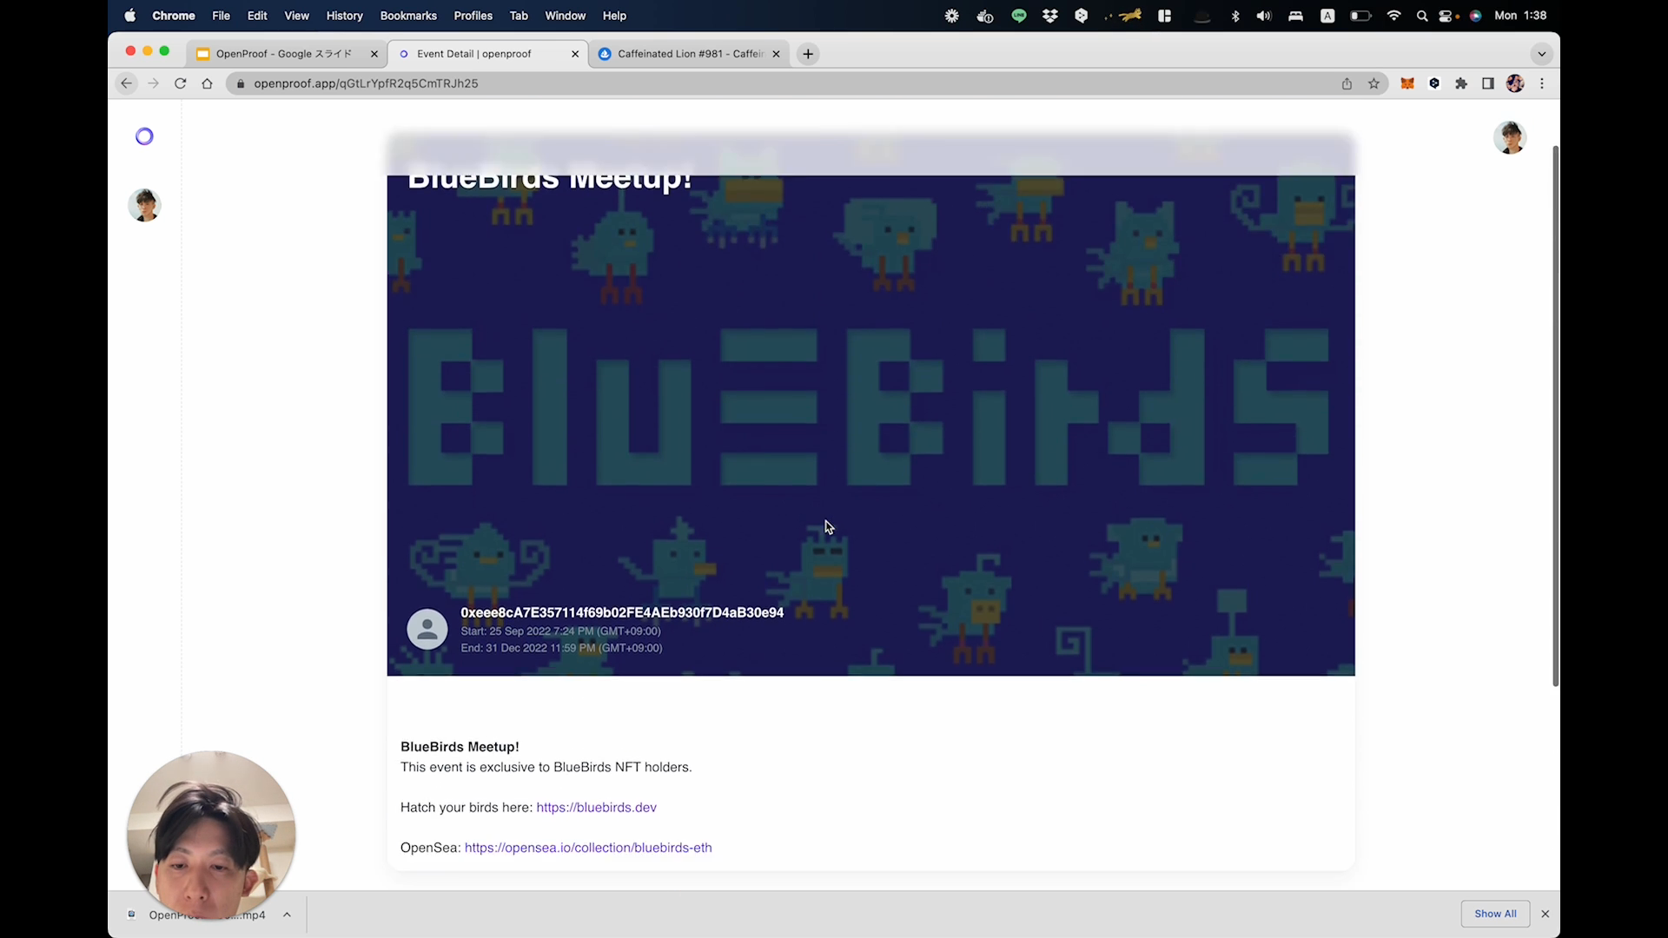Reload the page with refresh icon
Viewport: 1668px width, 938px height.
181,83
